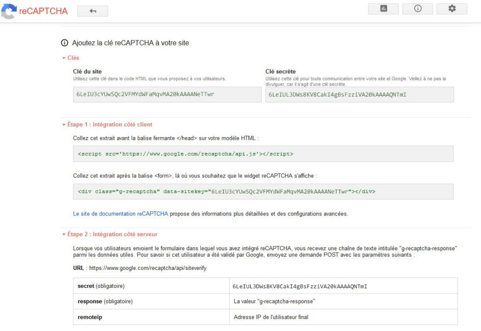The width and height of the screenshot is (481, 331).
Task: Click the 'Clé secrète' heading
Action: click(281, 71)
